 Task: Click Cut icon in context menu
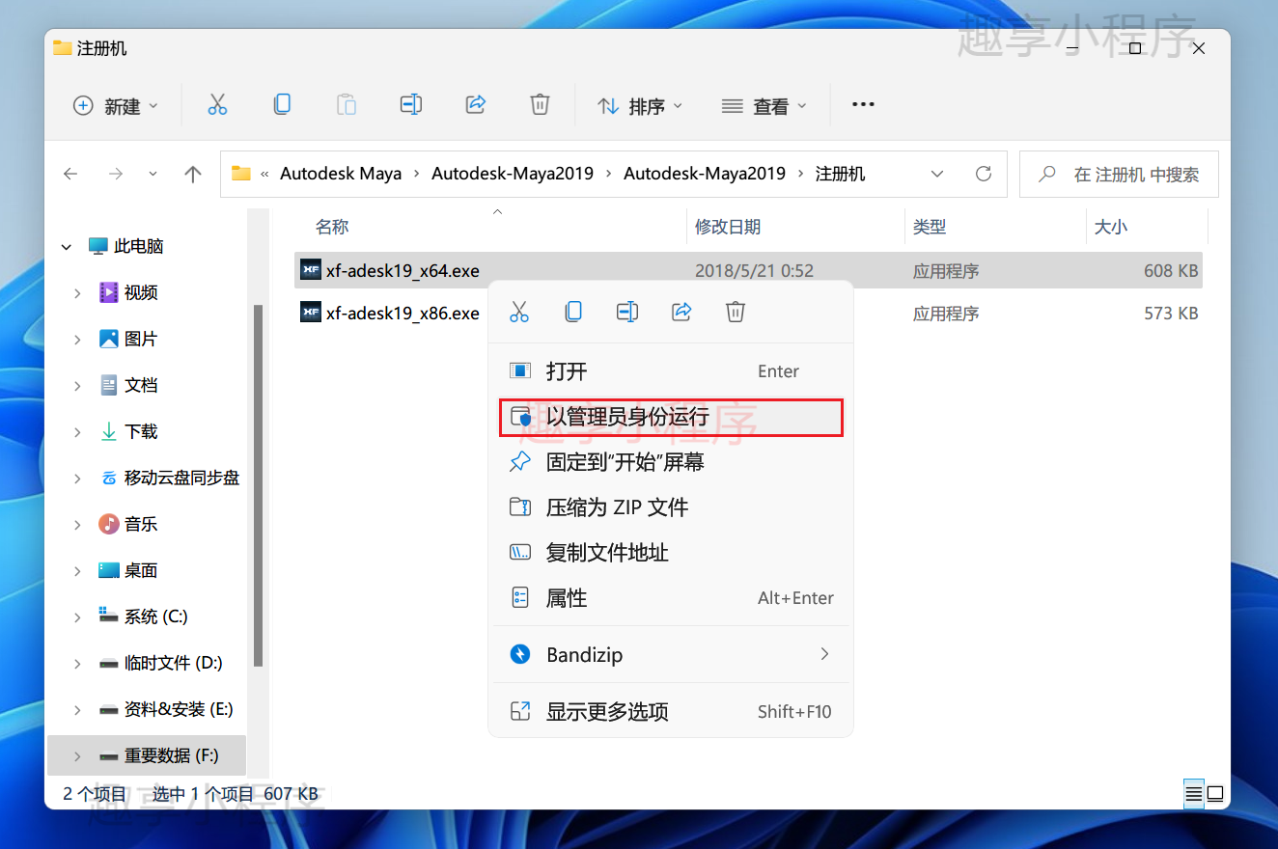tap(519, 312)
